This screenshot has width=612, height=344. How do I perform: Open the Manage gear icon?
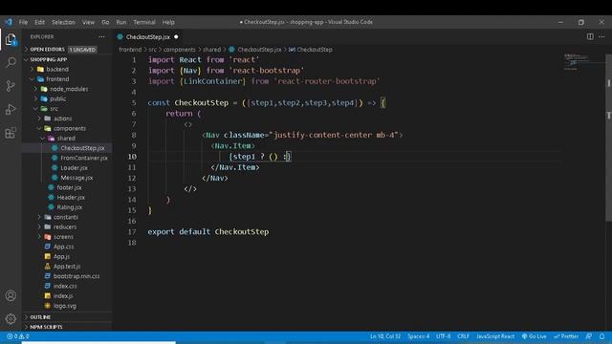tap(11, 319)
